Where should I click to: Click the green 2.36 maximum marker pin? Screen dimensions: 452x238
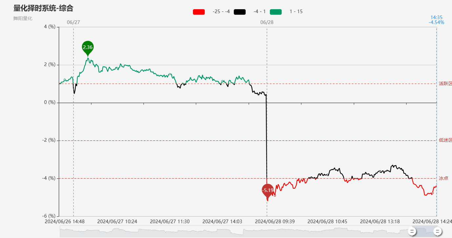coord(88,48)
